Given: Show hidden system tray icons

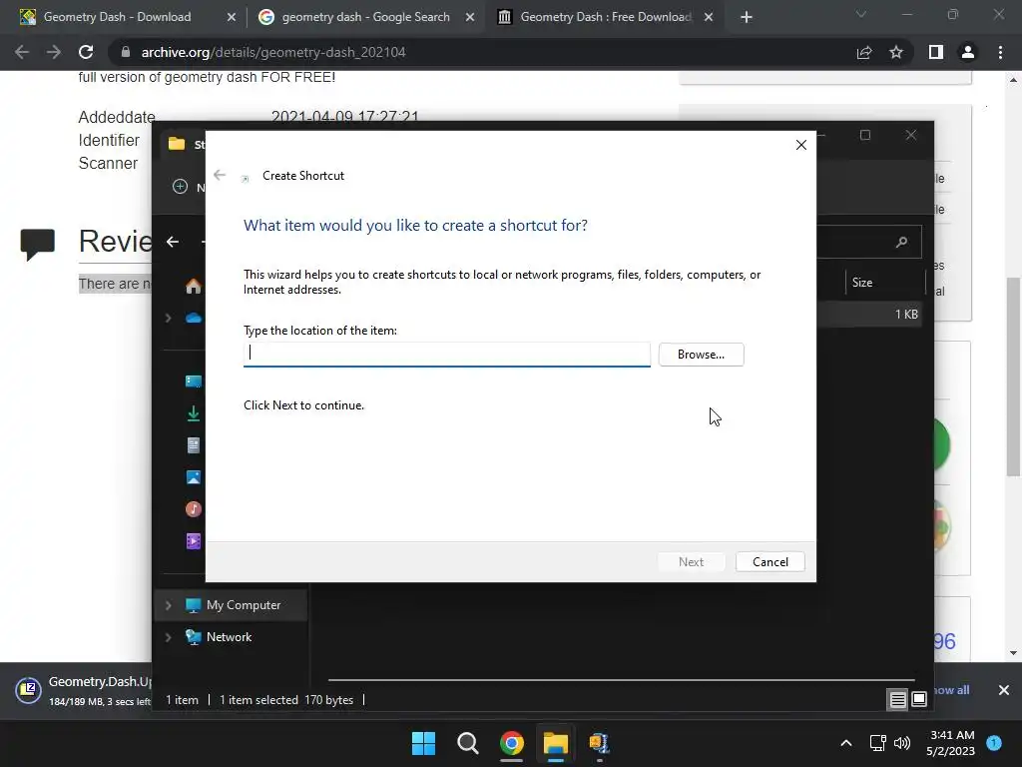Looking at the screenshot, I should [846, 743].
